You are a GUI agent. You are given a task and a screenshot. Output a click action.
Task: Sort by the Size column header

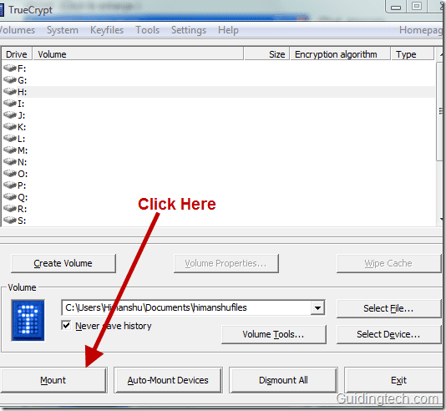[266, 54]
